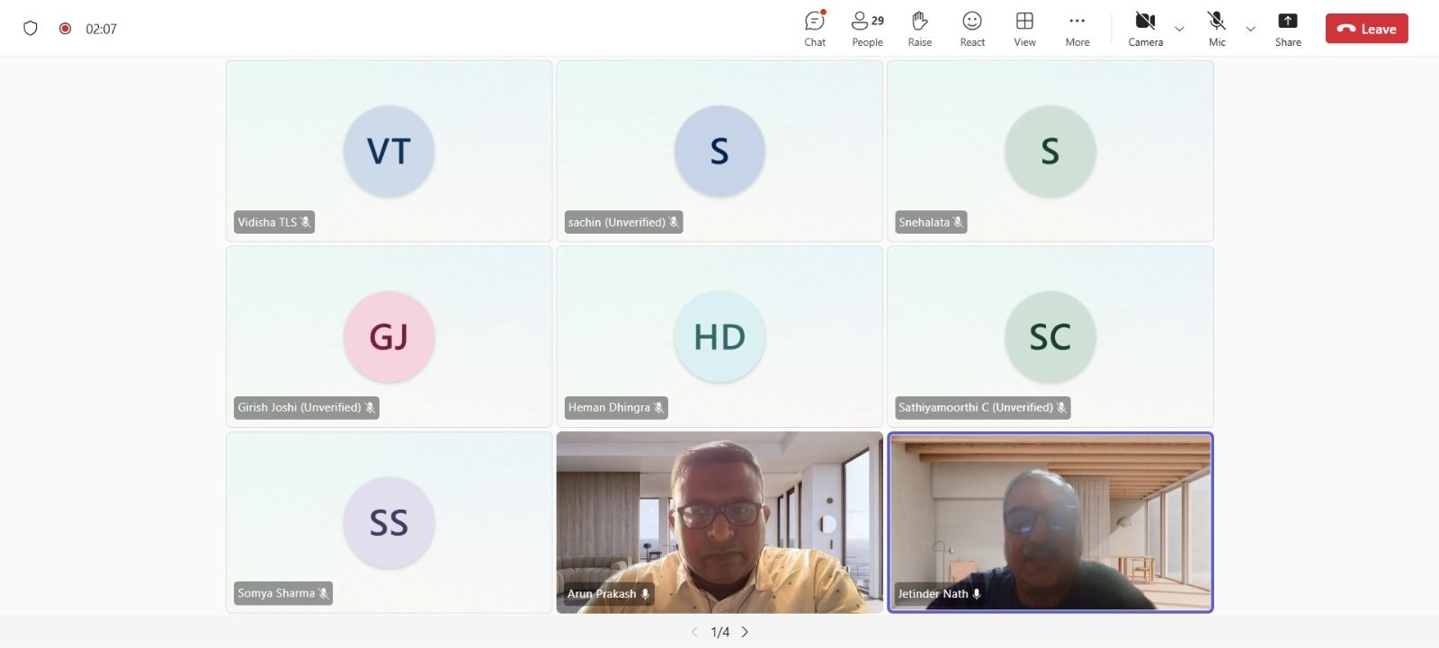Raise your hand

coord(919,29)
